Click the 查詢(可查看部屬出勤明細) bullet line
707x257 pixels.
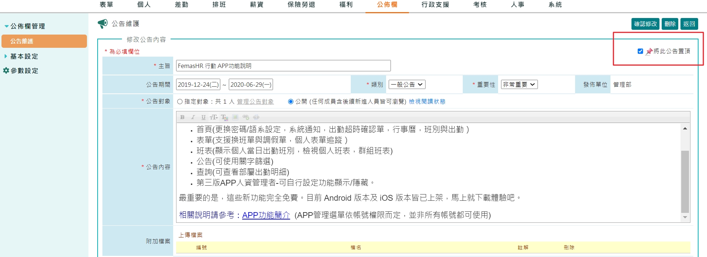tap(243, 172)
